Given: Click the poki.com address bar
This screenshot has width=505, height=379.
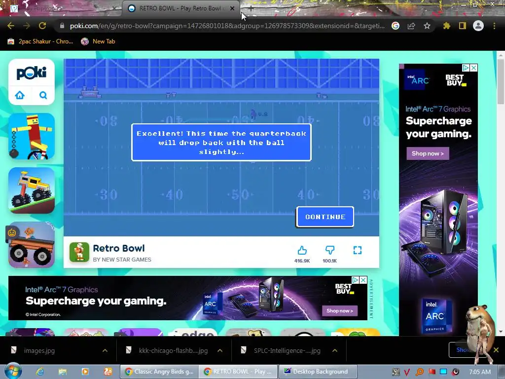Looking at the screenshot, I should coord(227,26).
